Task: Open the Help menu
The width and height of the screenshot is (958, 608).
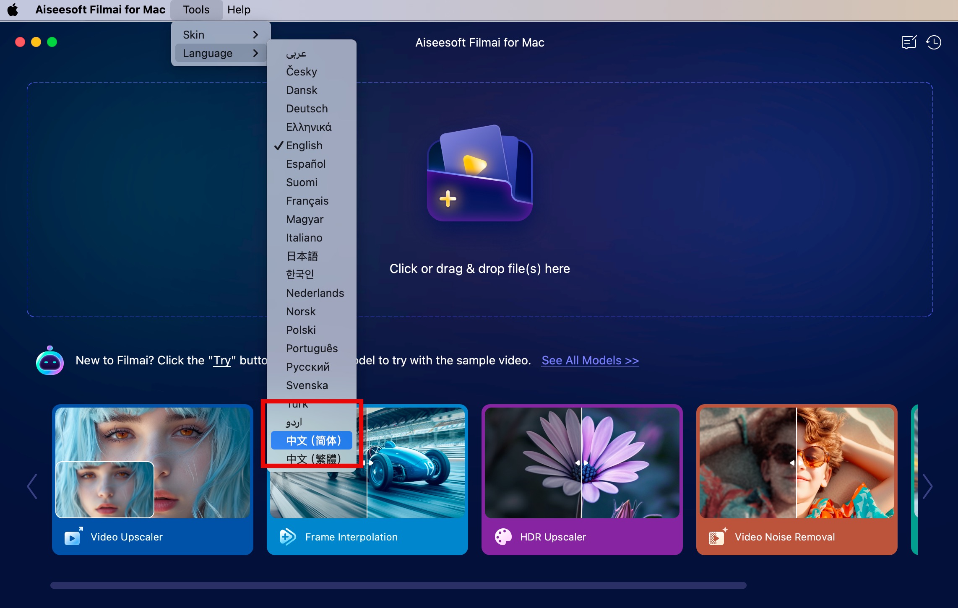Action: pyautogui.click(x=239, y=10)
